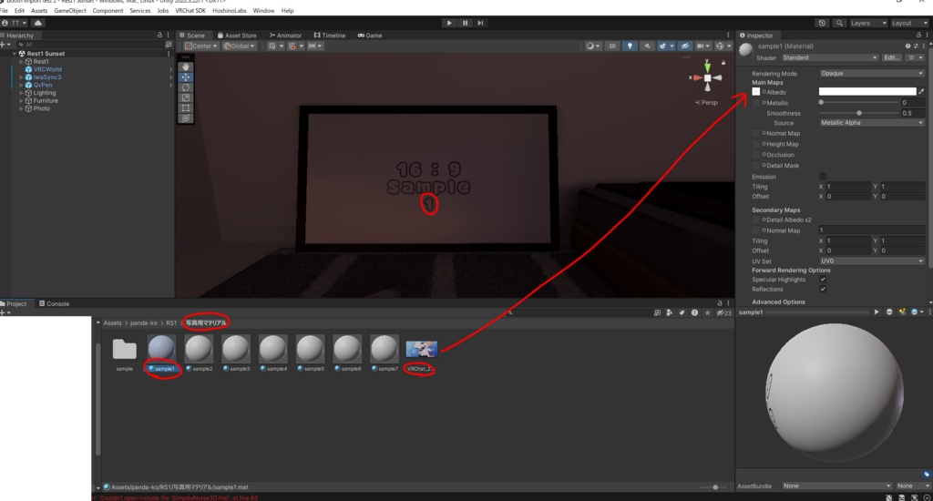Select the sample5 material asset
This screenshot has width=933, height=501.
[x=310, y=354]
